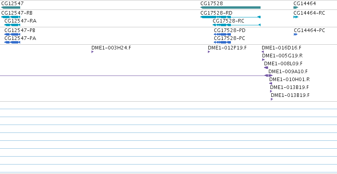The height and width of the screenshot is (174, 337).
Task: Select the DME1-005G19.R feature label
Action: click(x=282, y=56)
